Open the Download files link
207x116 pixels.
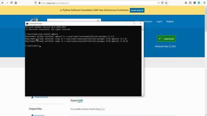point(41,97)
